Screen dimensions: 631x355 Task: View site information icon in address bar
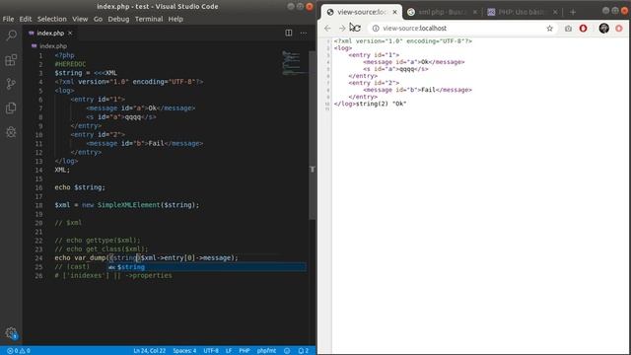coord(376,29)
